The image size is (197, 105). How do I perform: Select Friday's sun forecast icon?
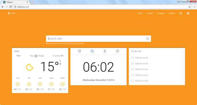tap(29, 84)
